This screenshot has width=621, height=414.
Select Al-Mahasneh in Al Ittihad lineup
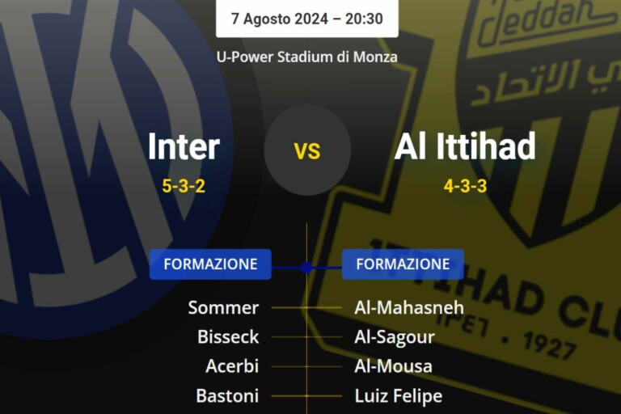click(x=409, y=307)
